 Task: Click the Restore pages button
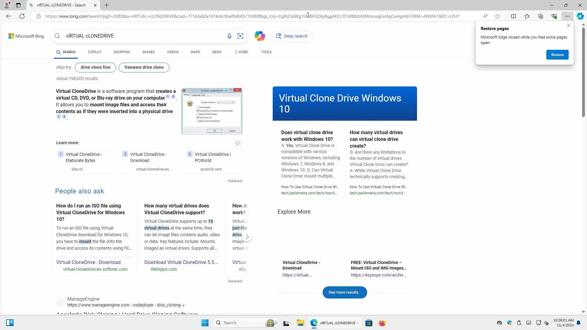tap(557, 55)
